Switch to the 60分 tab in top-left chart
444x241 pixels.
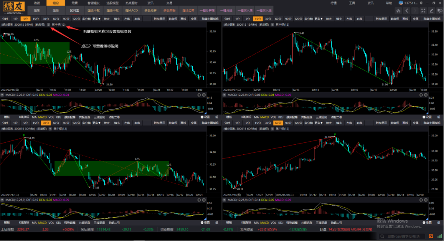pos(55,18)
